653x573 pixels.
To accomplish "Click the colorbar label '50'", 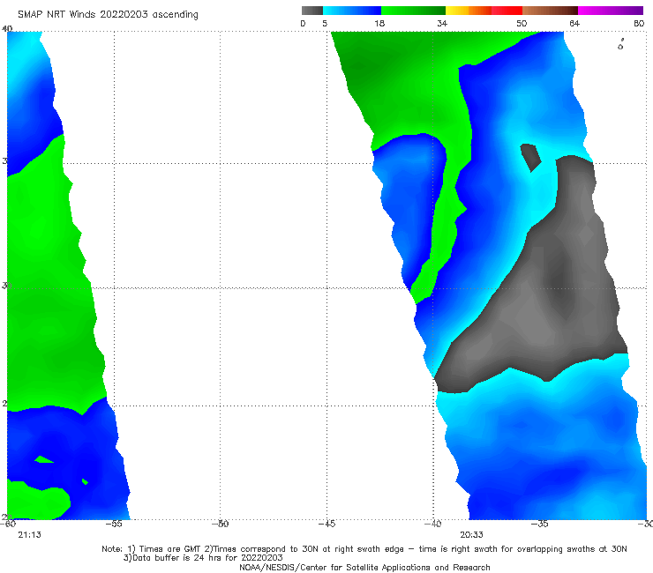I will pos(522,23).
